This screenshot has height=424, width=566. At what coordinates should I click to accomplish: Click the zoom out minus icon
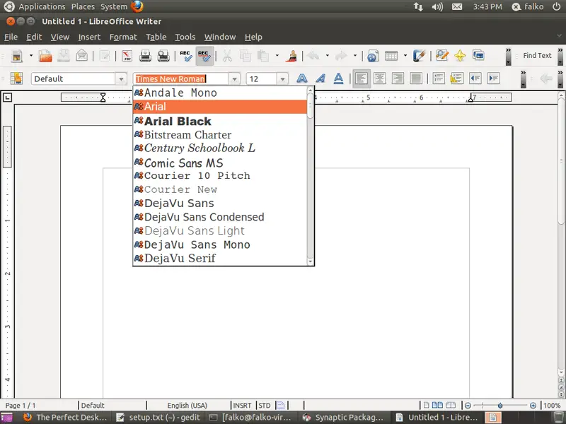point(468,406)
